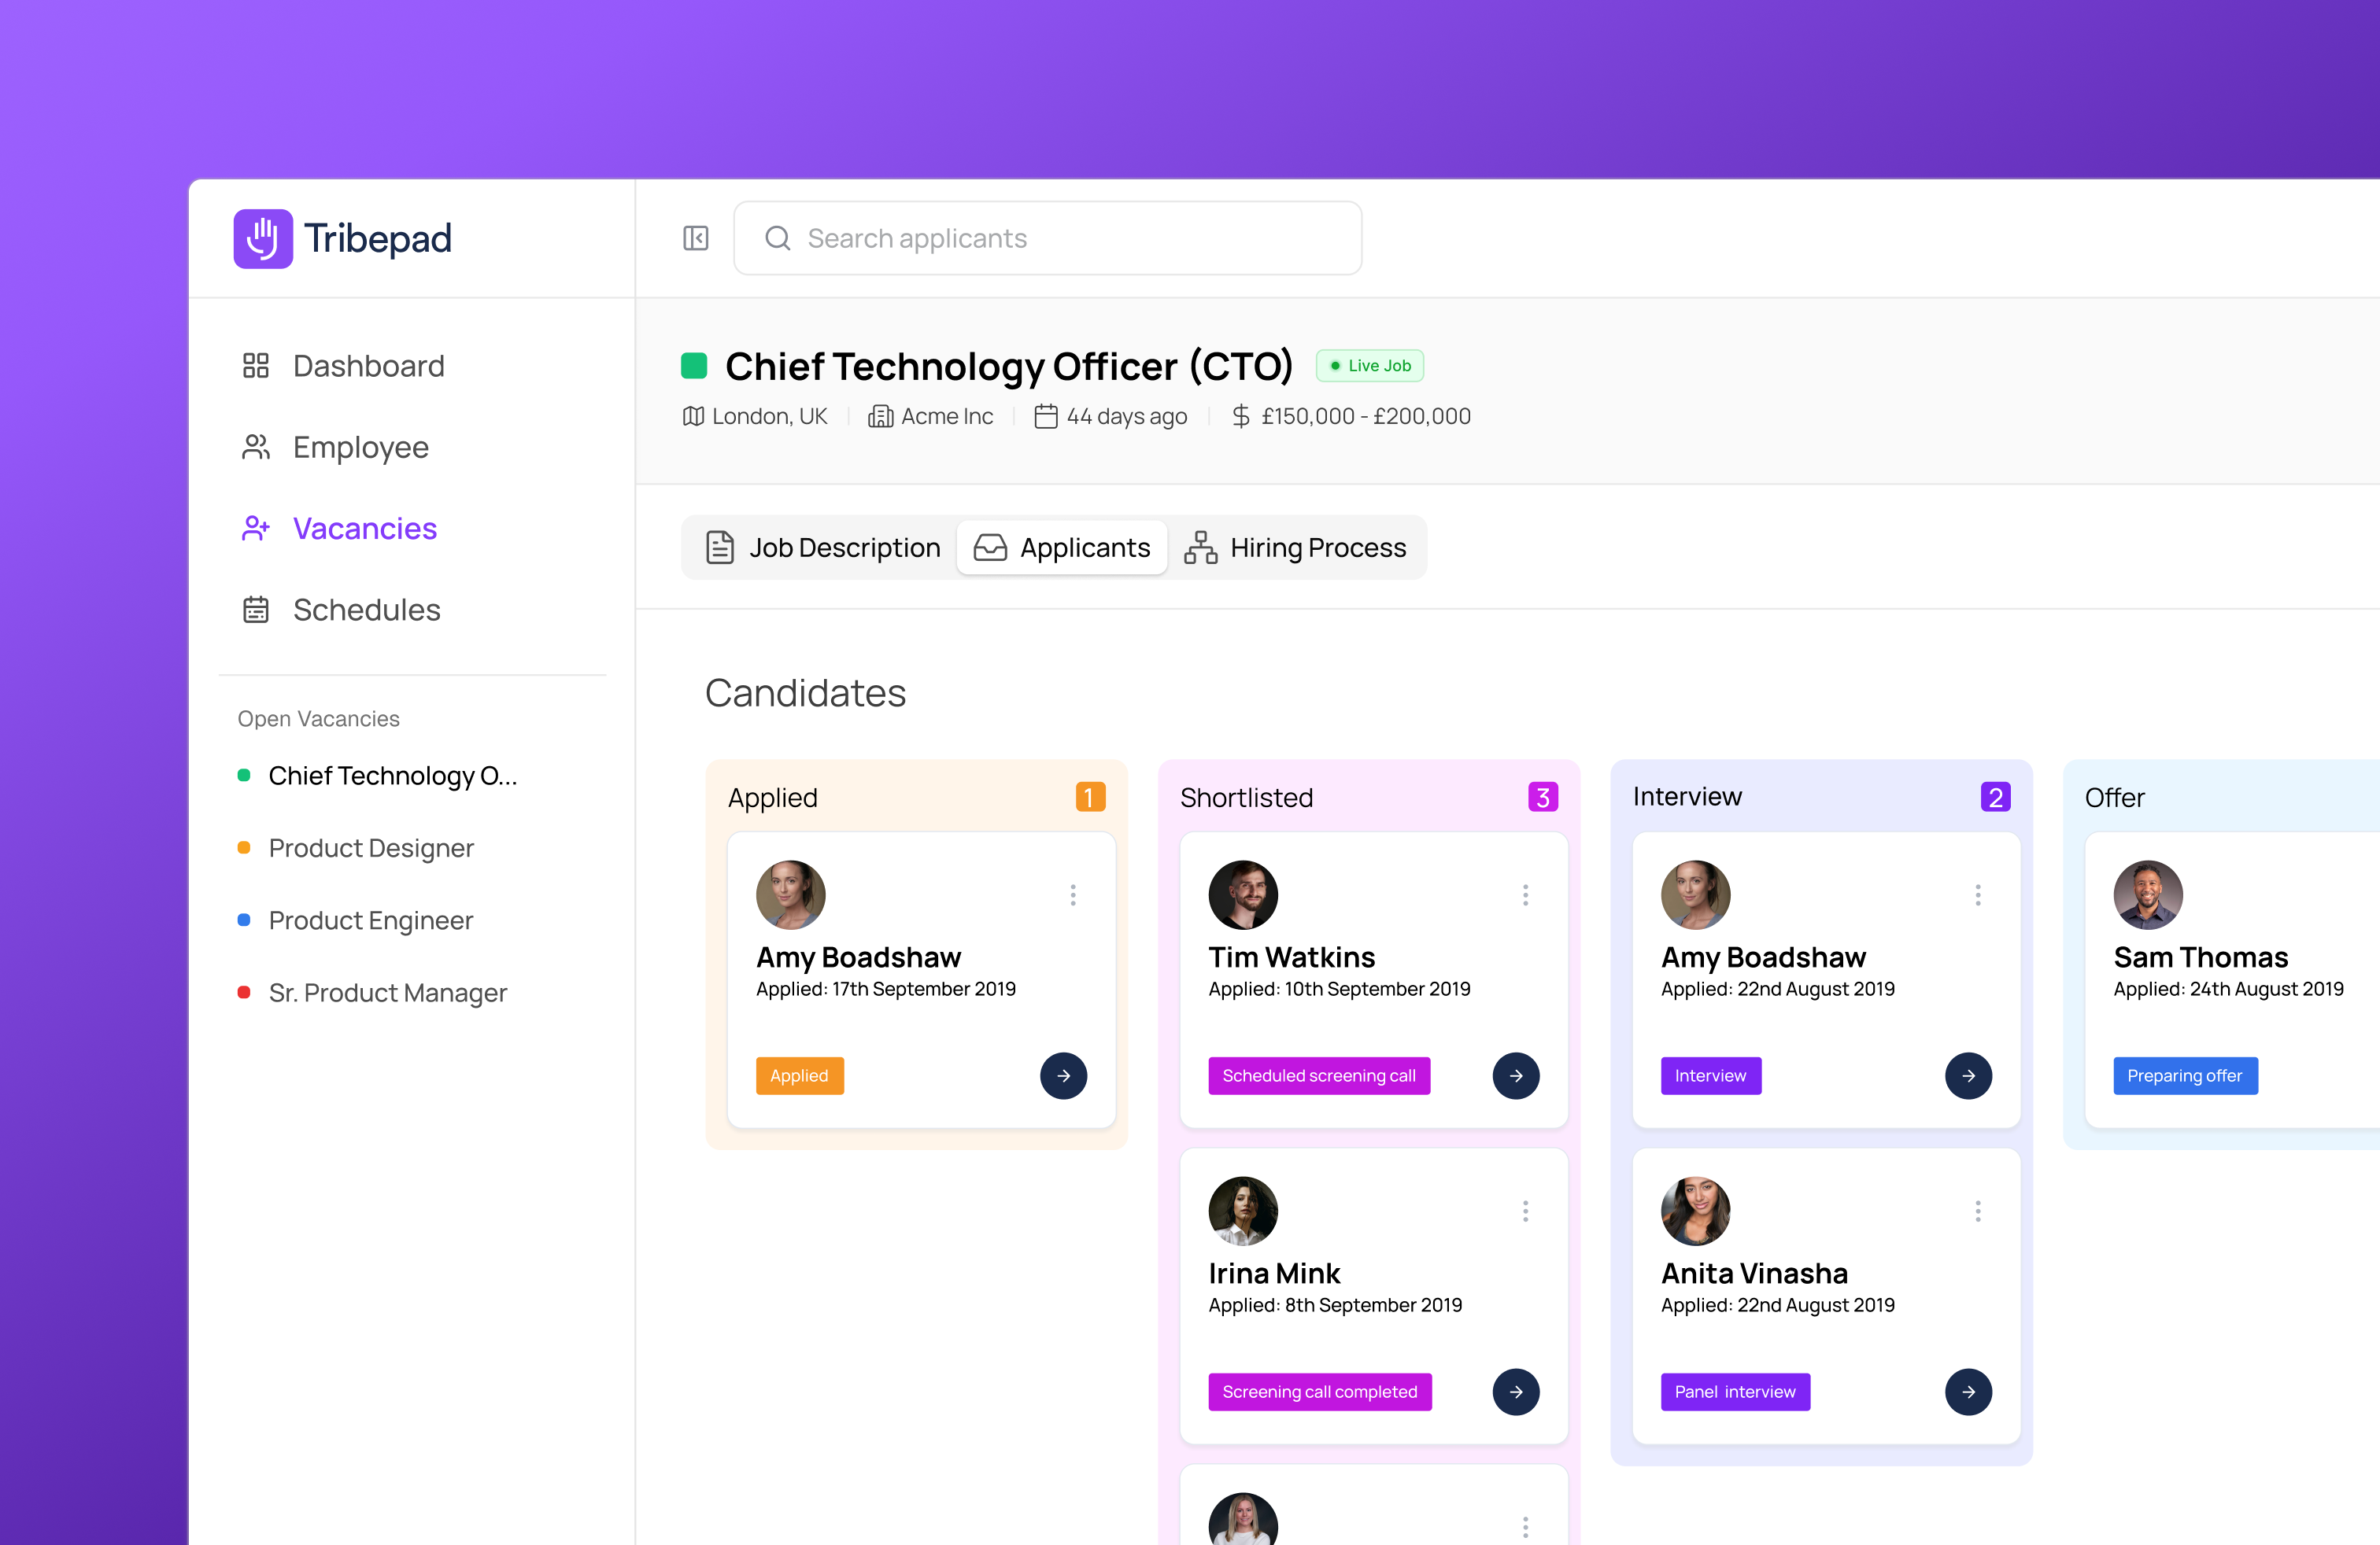Click the Tribepad hand logo

(263, 239)
